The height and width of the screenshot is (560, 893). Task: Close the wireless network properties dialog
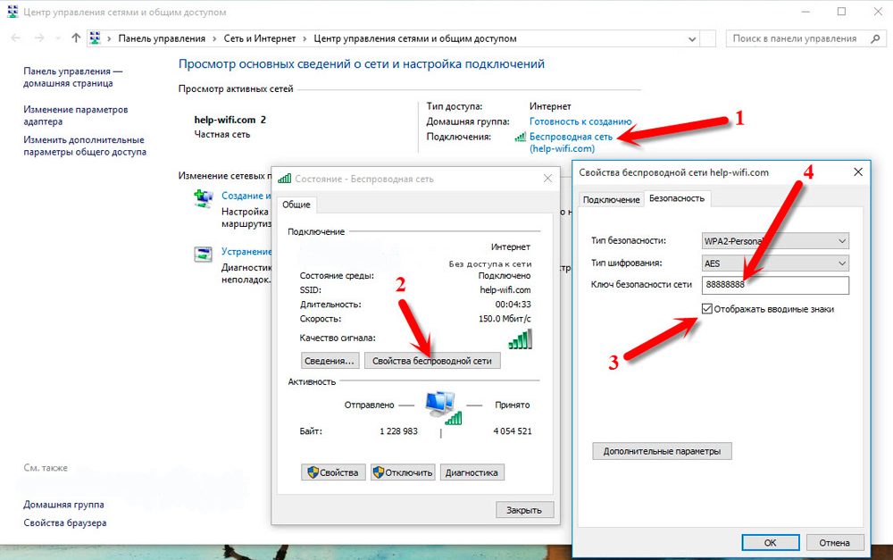point(857,172)
